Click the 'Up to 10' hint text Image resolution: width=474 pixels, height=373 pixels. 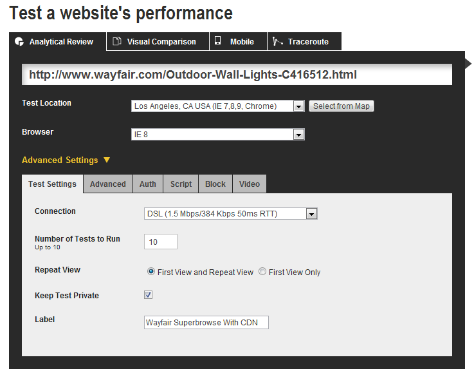[x=48, y=247]
